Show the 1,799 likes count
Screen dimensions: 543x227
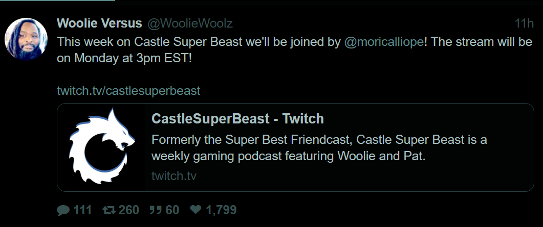click(221, 210)
